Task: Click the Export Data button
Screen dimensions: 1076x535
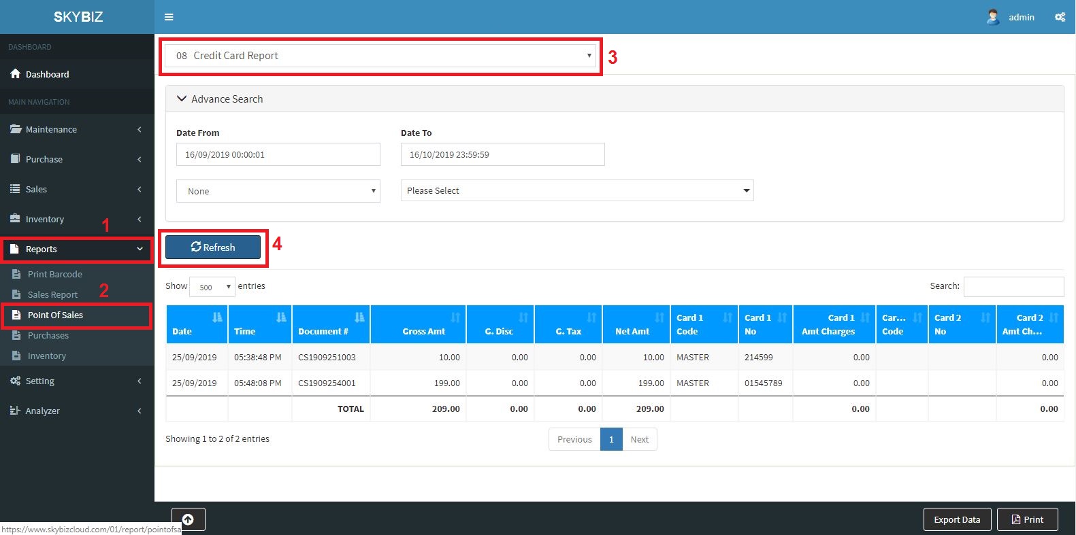Action: pyautogui.click(x=956, y=519)
